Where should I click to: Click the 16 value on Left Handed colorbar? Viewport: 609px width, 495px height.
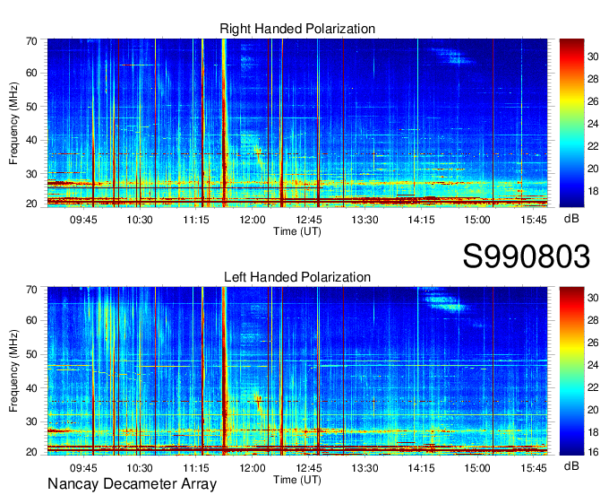pyautogui.click(x=593, y=452)
